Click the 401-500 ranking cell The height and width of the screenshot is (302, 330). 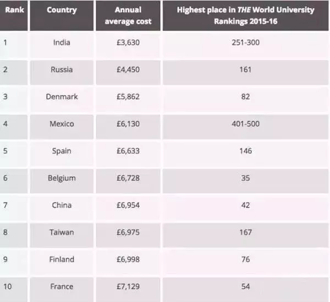click(245, 124)
